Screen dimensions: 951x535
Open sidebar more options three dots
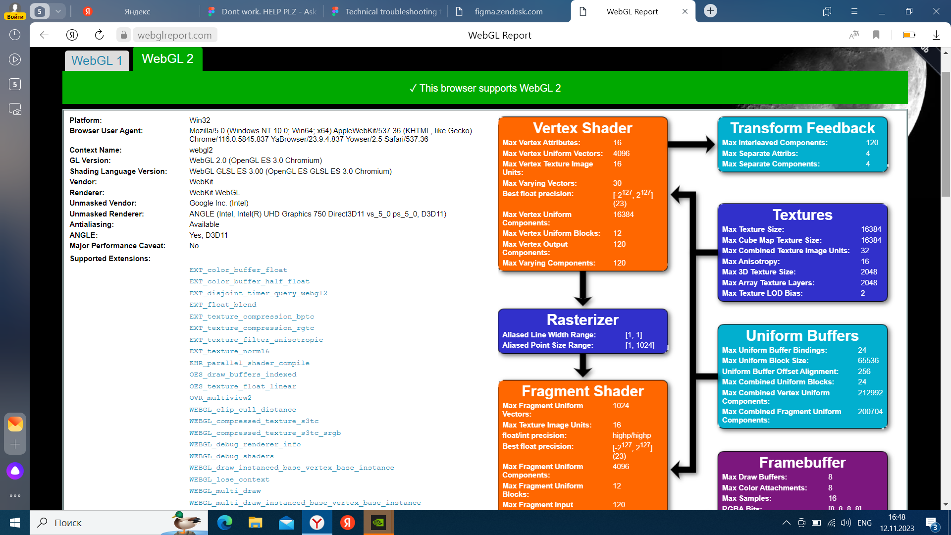point(15,495)
